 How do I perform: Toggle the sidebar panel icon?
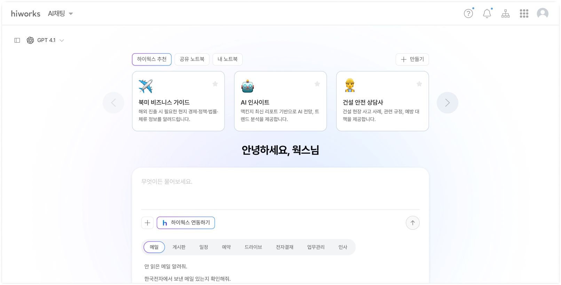click(x=17, y=40)
